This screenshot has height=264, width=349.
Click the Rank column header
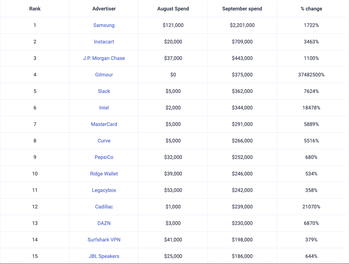[35, 9]
